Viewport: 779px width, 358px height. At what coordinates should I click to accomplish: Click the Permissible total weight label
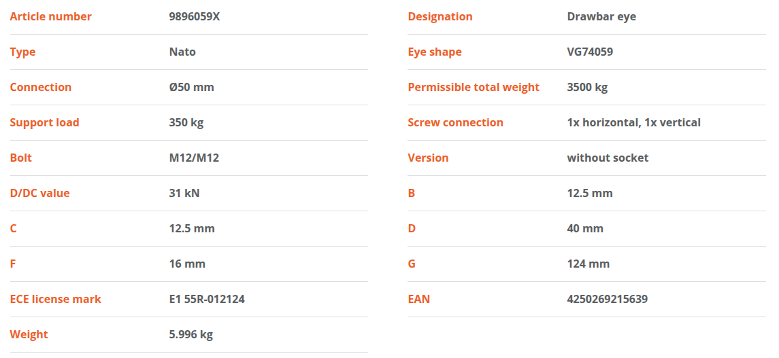pos(474,87)
